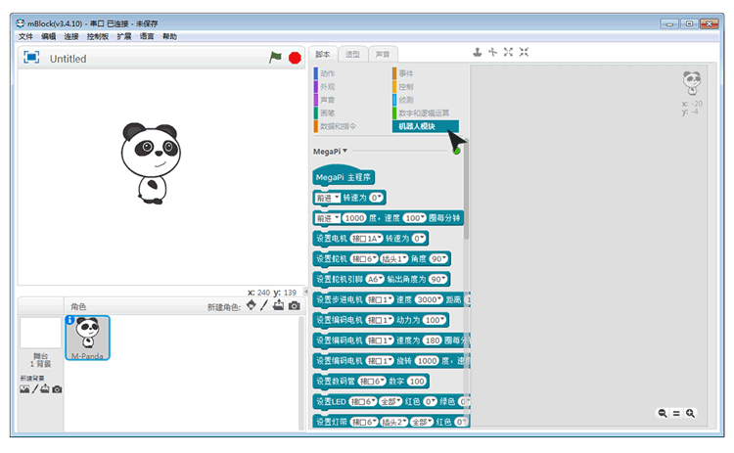Choose new backdrop from library icon
Screen dimensions: 734x453
[24, 389]
